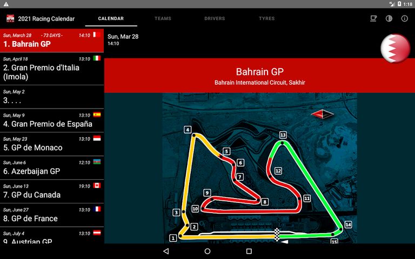Tap the north compass arrow on map

point(323,114)
